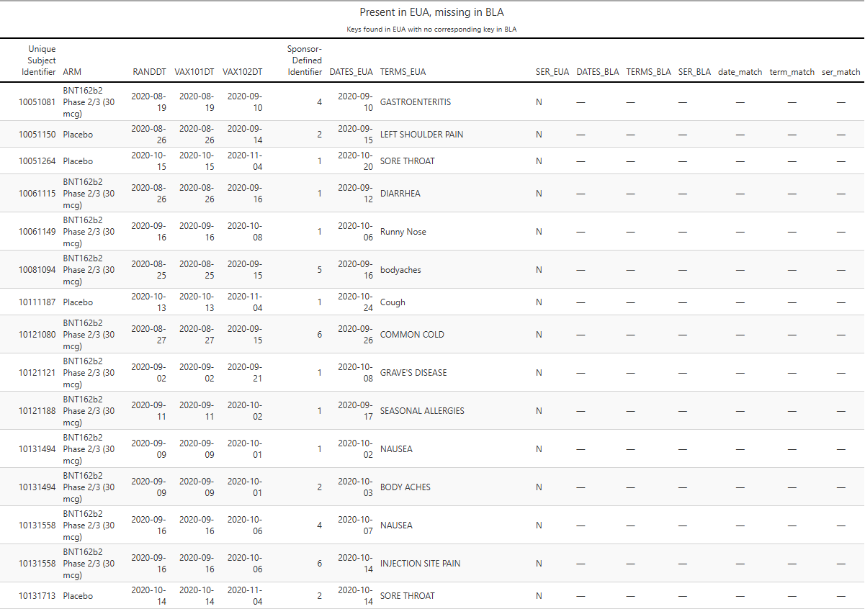The height and width of the screenshot is (609, 865).
Task: Click NAUSEA in the row with sponsor identifier 1
Action: tap(396, 449)
